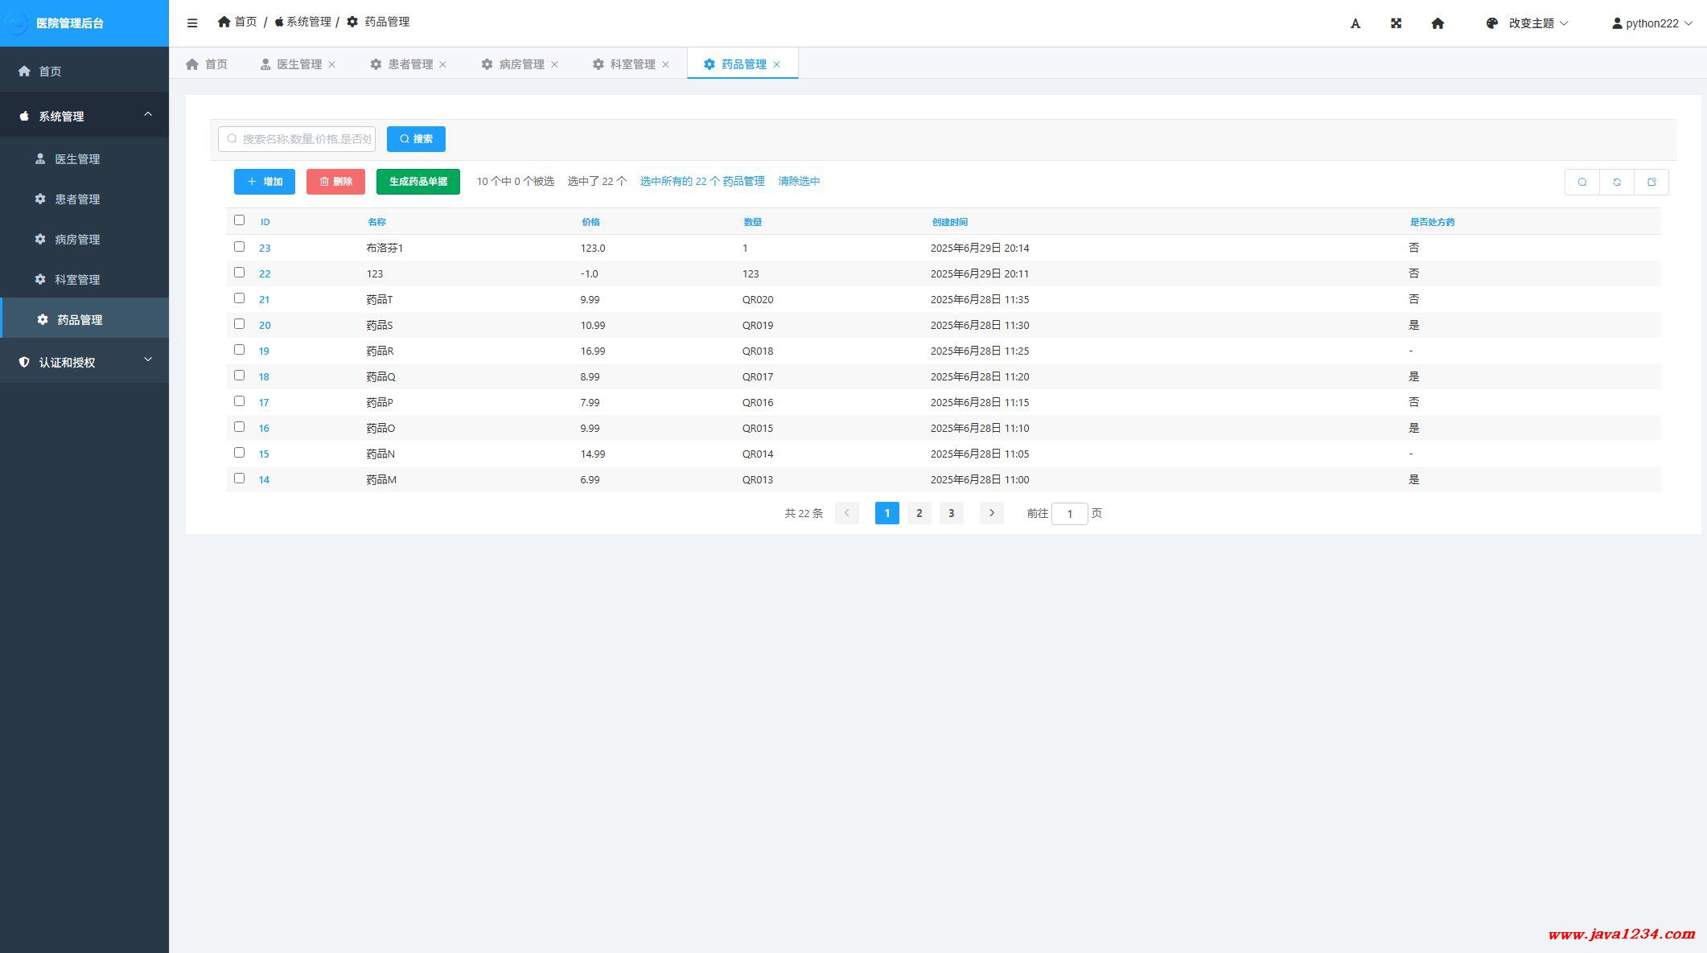Image resolution: width=1707 pixels, height=953 pixels.
Task: Click the green 生成药品单据 button
Action: 417,182
